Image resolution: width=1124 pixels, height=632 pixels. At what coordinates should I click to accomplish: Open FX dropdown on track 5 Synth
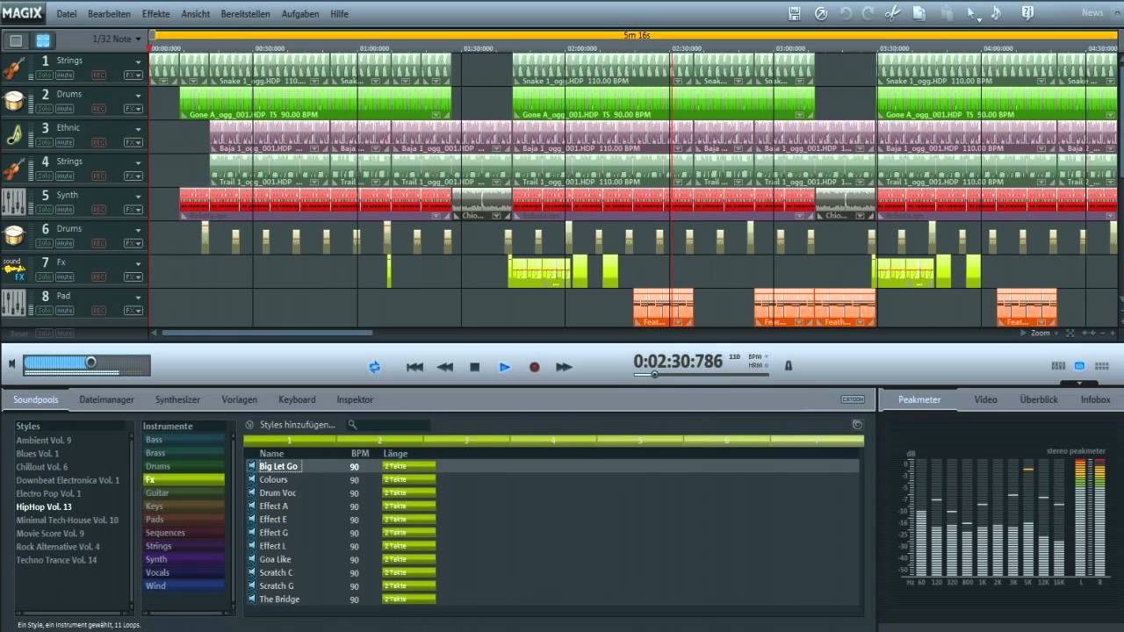(133, 210)
